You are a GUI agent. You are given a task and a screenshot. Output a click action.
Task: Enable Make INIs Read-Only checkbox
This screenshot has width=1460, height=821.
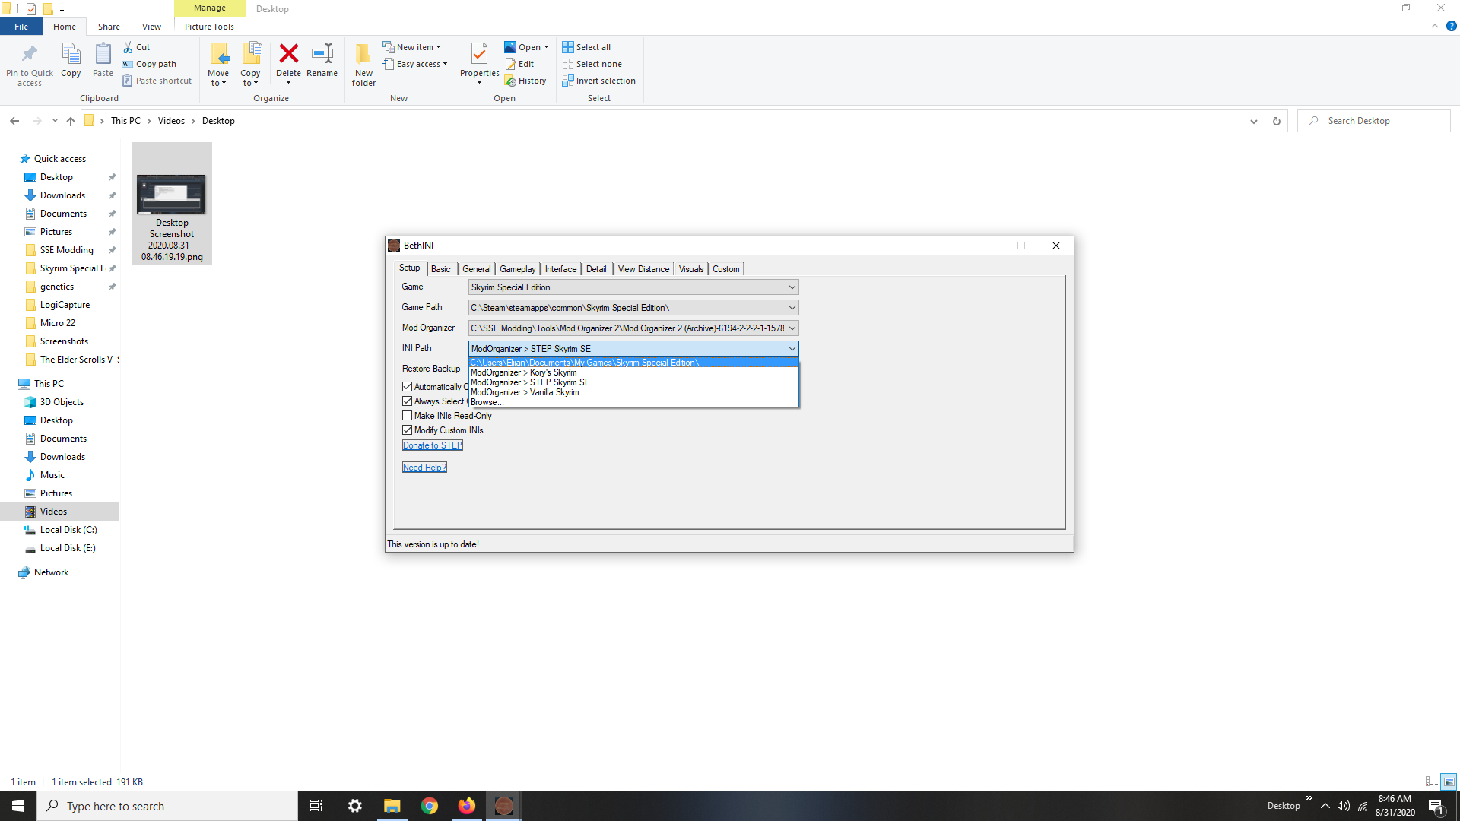(408, 416)
